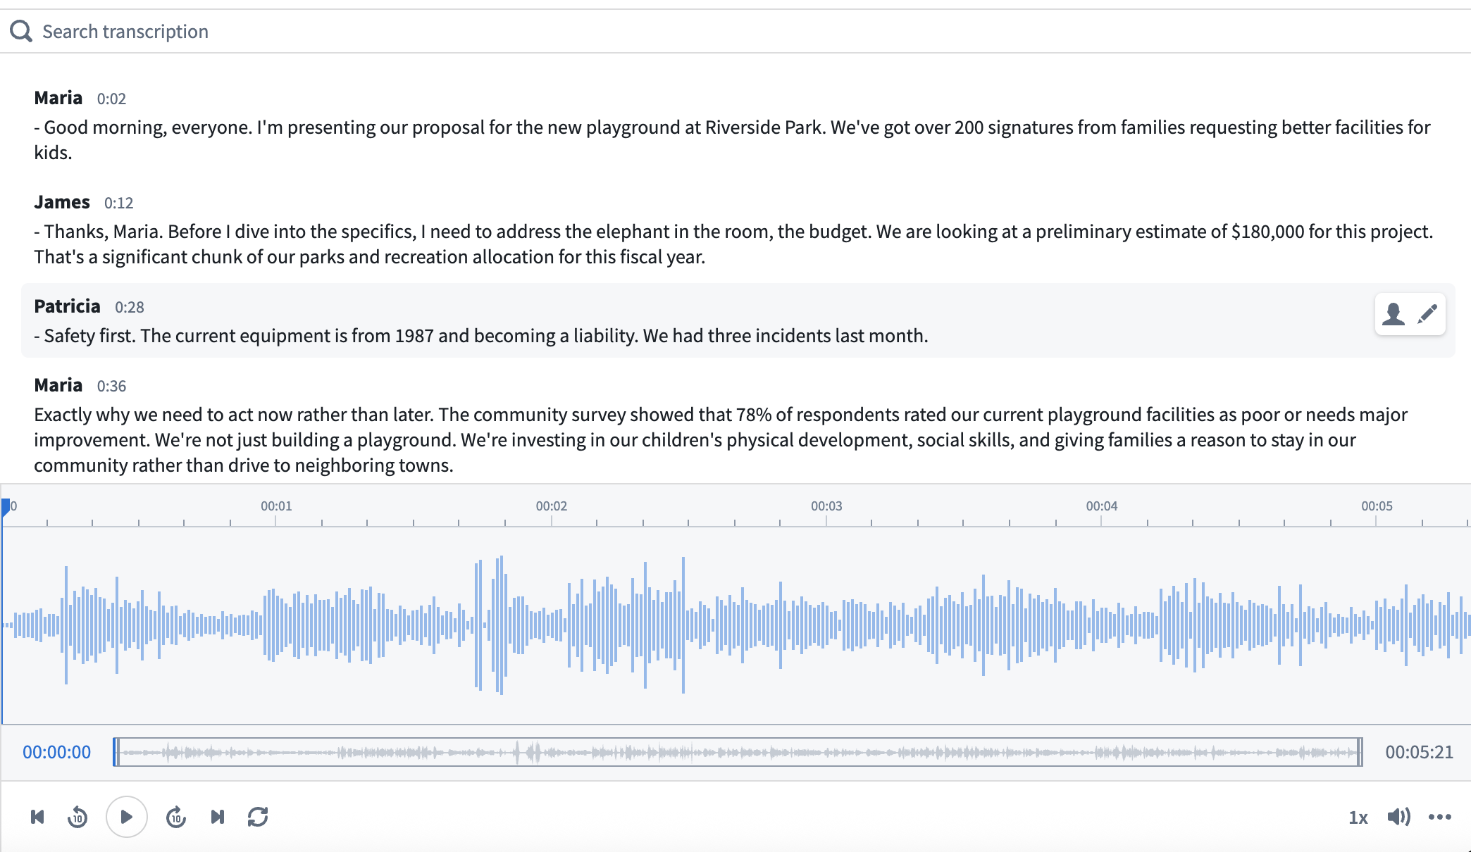Jump to the next segment
This screenshot has height=852, width=1471.
pos(217,817)
